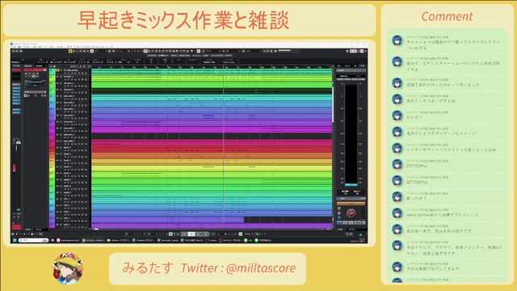
Task: Open the snap type dropdown in the toolbar
Action: 211,51
